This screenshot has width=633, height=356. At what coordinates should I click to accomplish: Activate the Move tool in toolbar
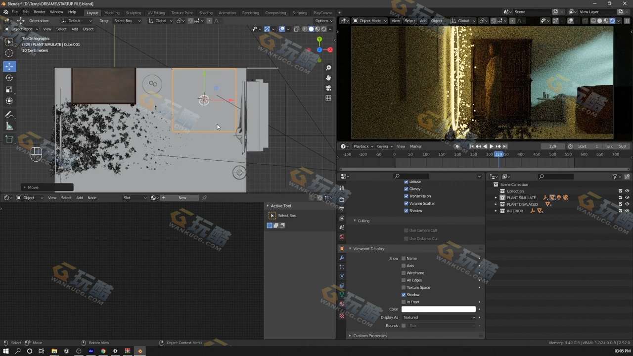click(x=9, y=66)
